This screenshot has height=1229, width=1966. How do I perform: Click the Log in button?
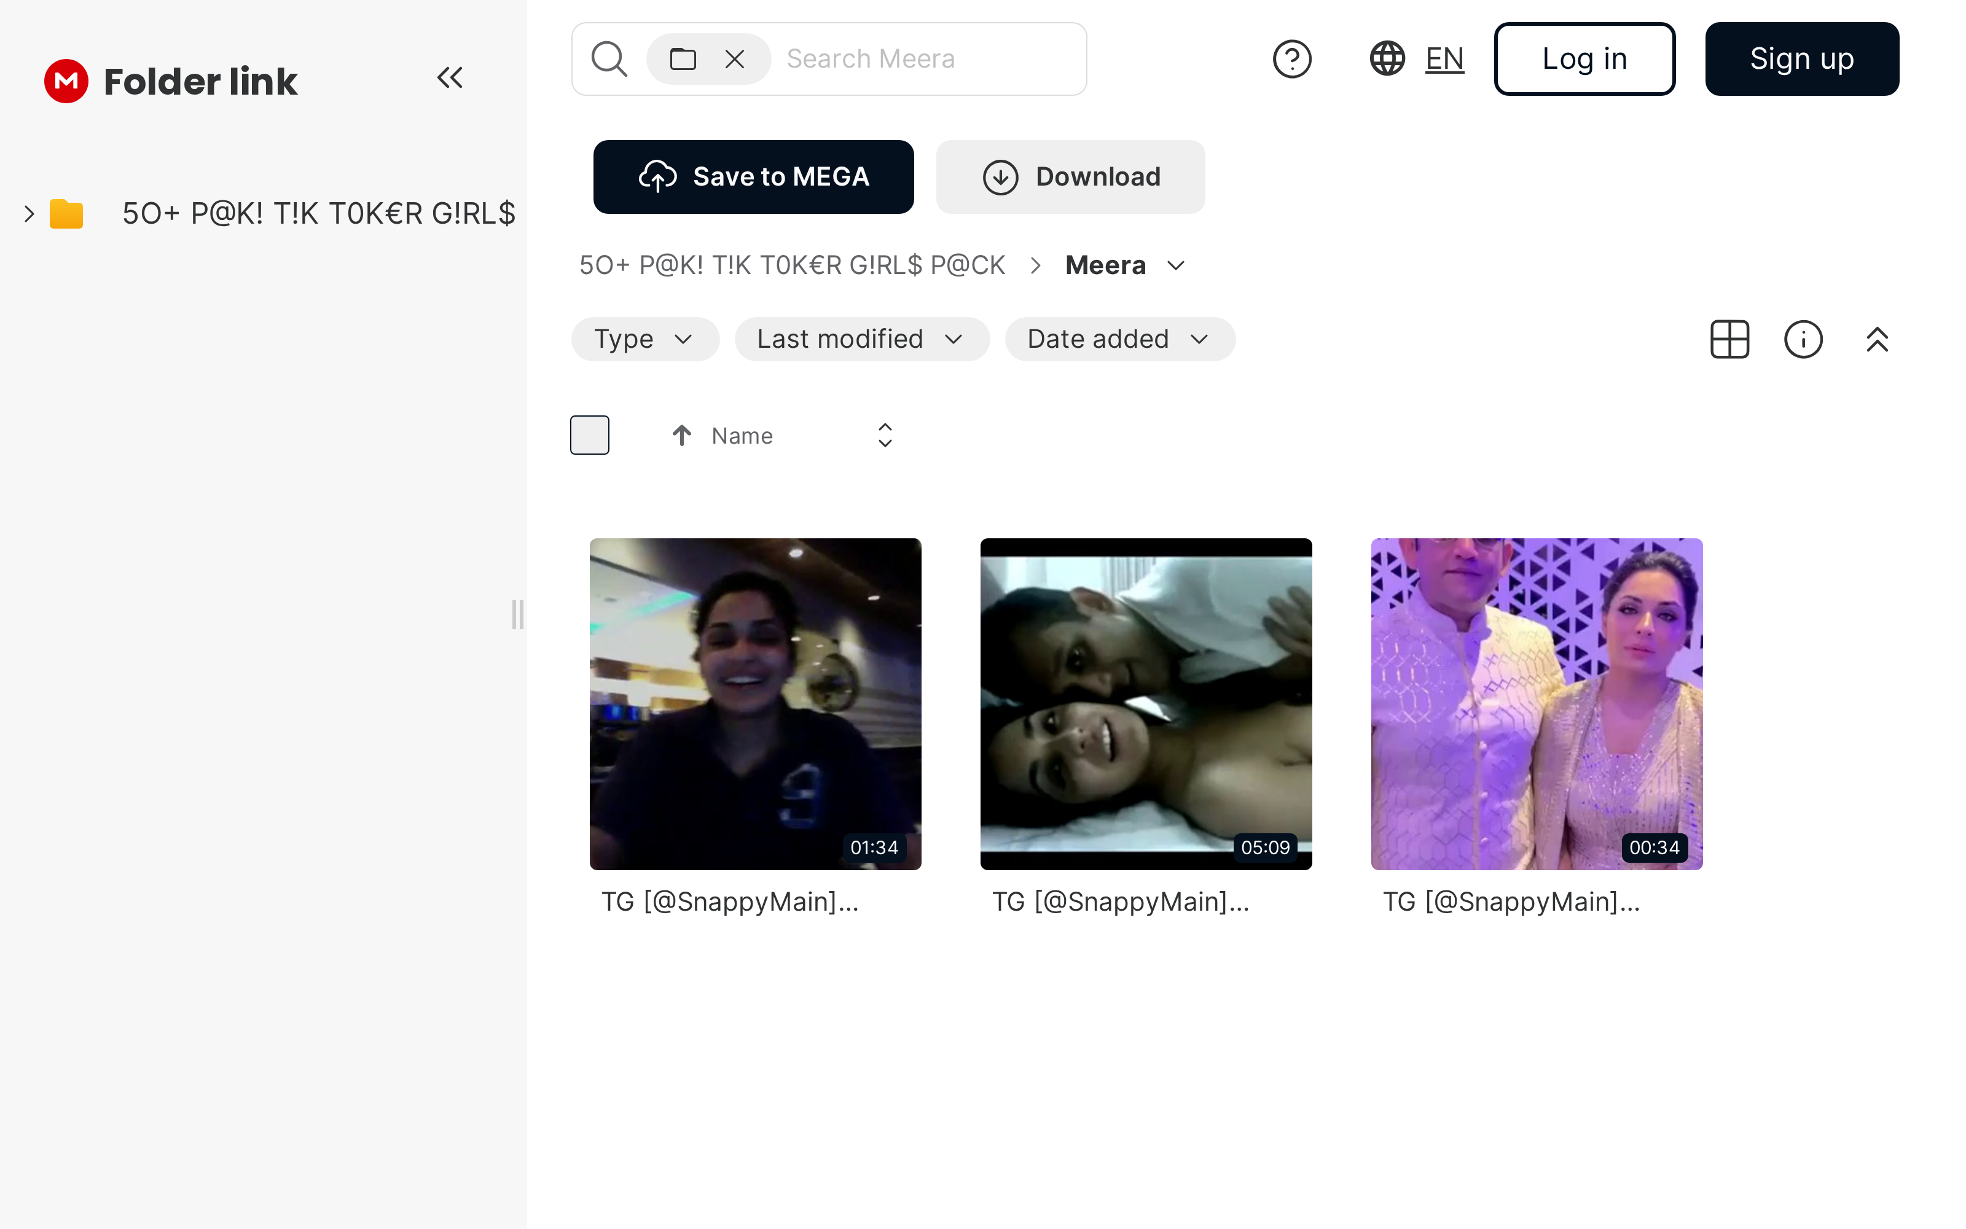coord(1584,58)
